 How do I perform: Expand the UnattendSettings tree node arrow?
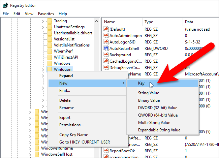(43, 27)
